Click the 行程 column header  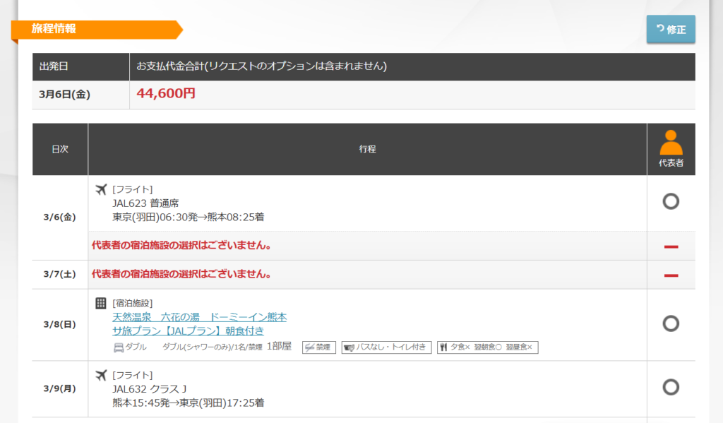pos(367,150)
